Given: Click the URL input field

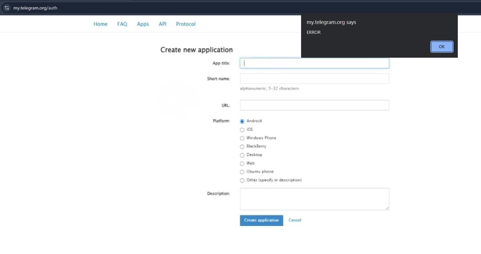Looking at the screenshot, I should [x=314, y=105].
